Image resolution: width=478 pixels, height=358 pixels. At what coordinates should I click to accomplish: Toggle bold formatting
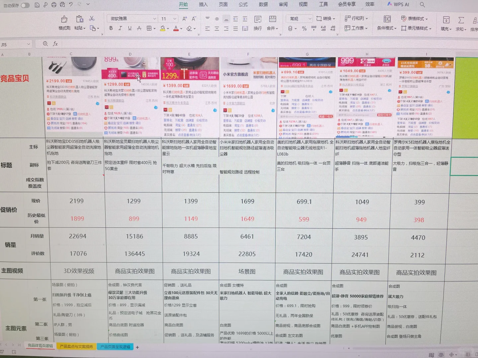coord(111,28)
